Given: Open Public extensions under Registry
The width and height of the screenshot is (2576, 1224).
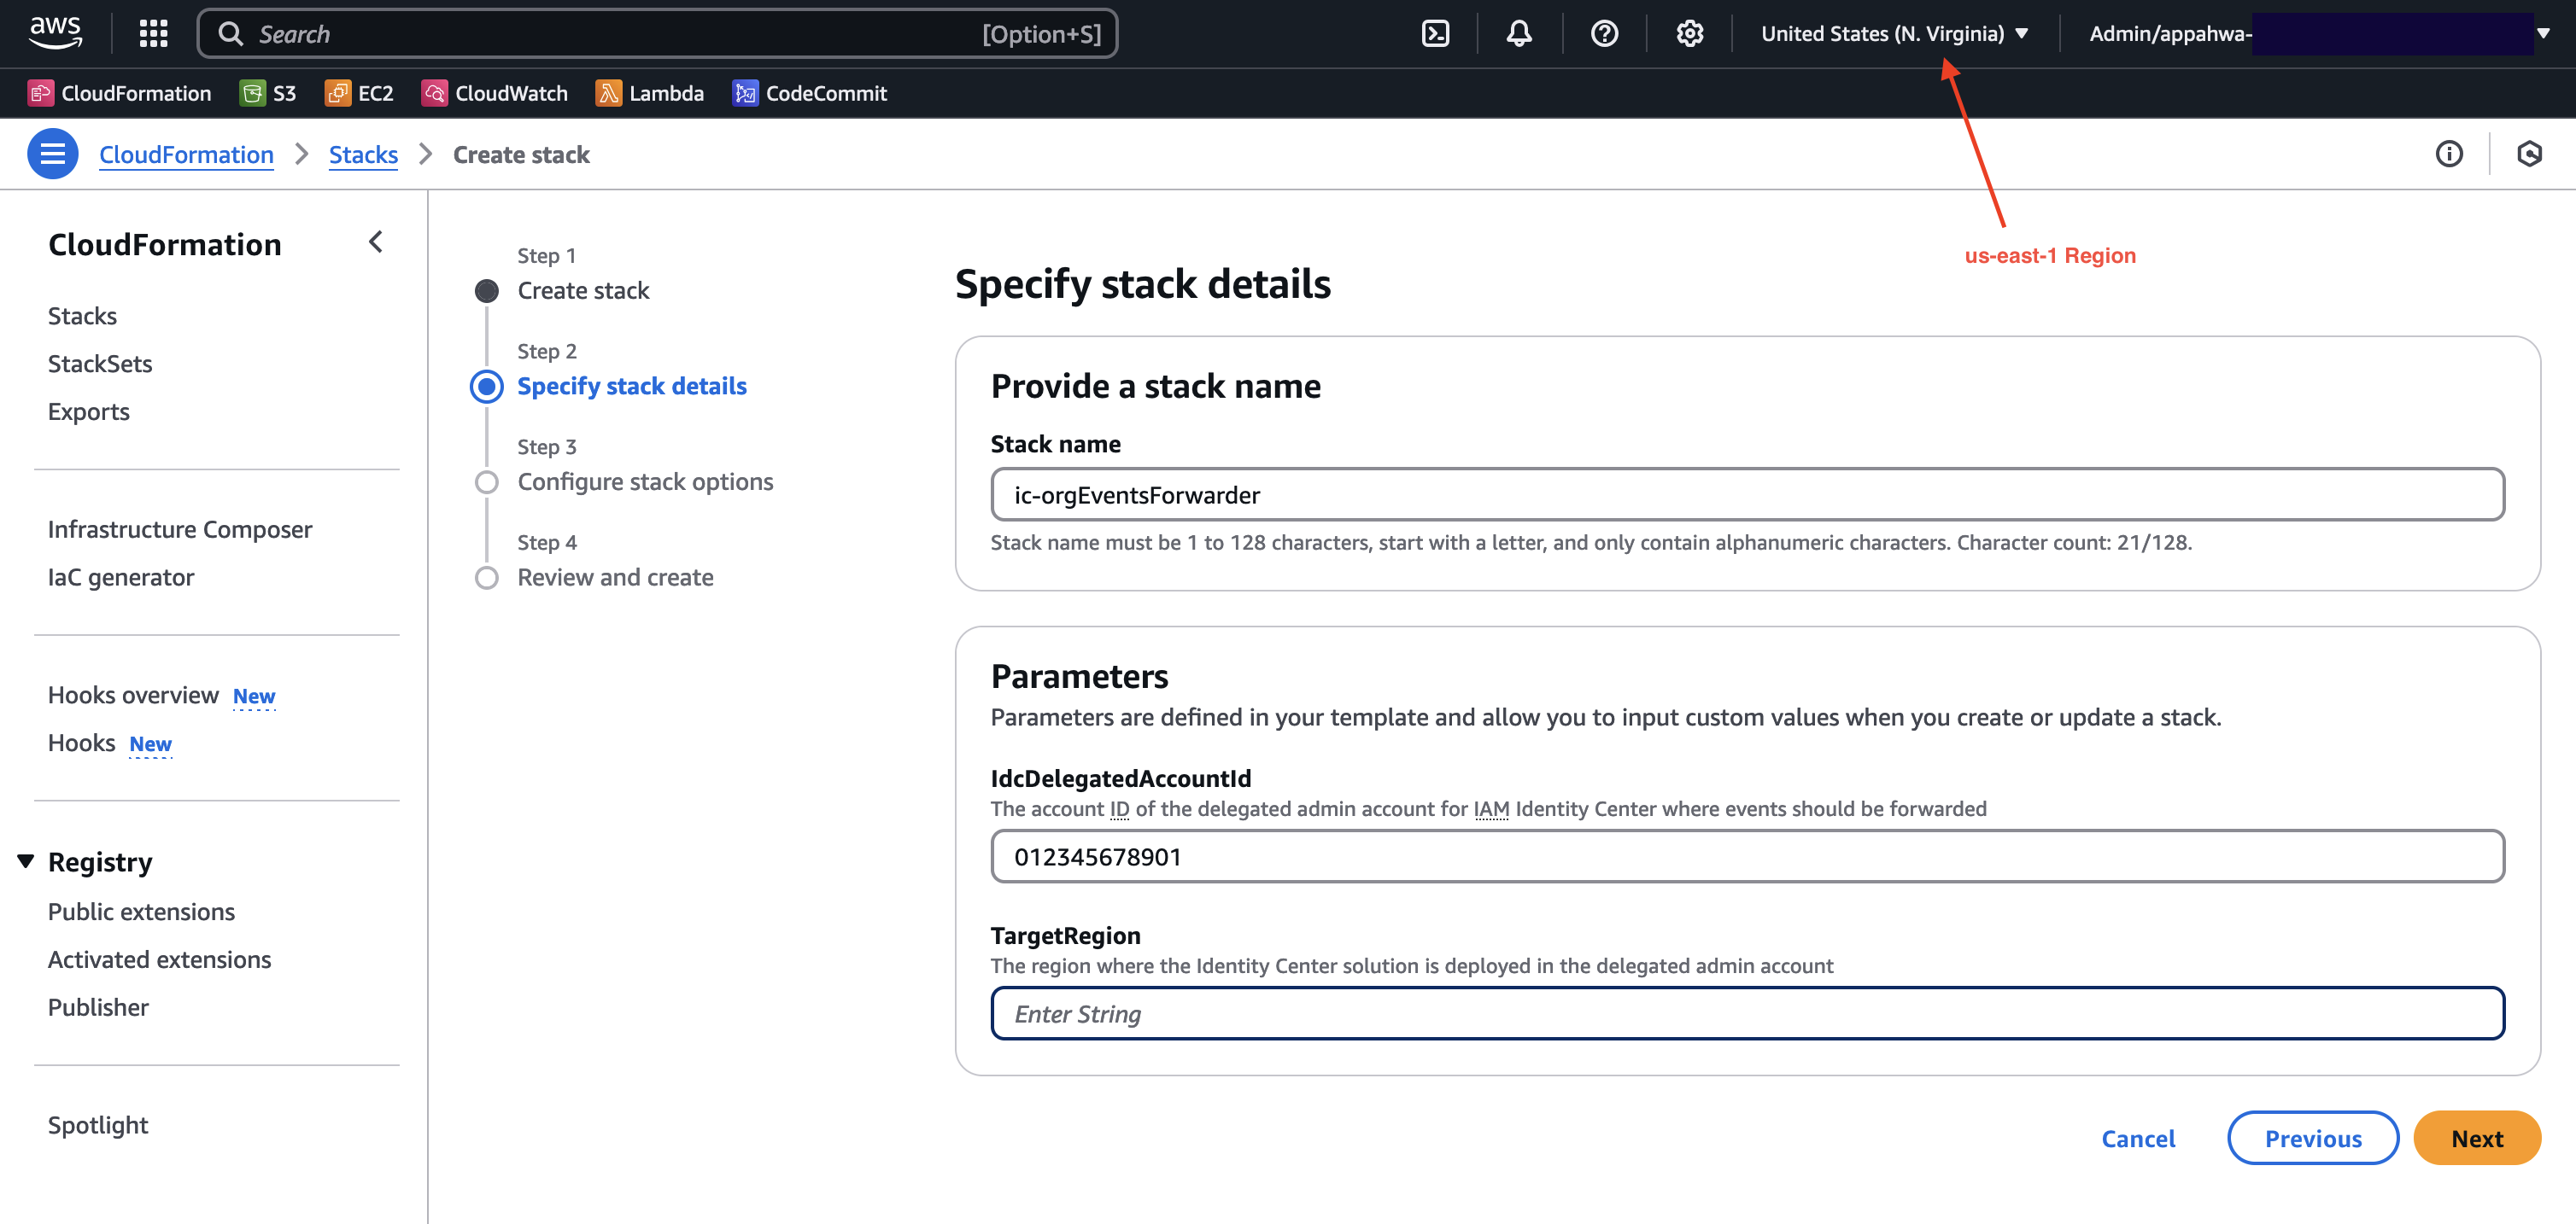Looking at the screenshot, I should tap(141, 910).
